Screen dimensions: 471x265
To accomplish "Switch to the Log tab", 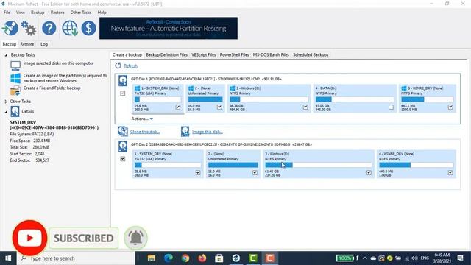I will point(44,44).
